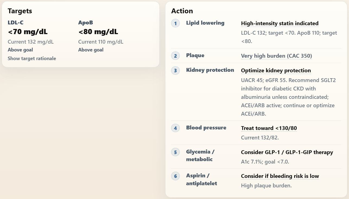Click the step 2 Plaque number badge
Screen dimensions: 349x199
175,56
